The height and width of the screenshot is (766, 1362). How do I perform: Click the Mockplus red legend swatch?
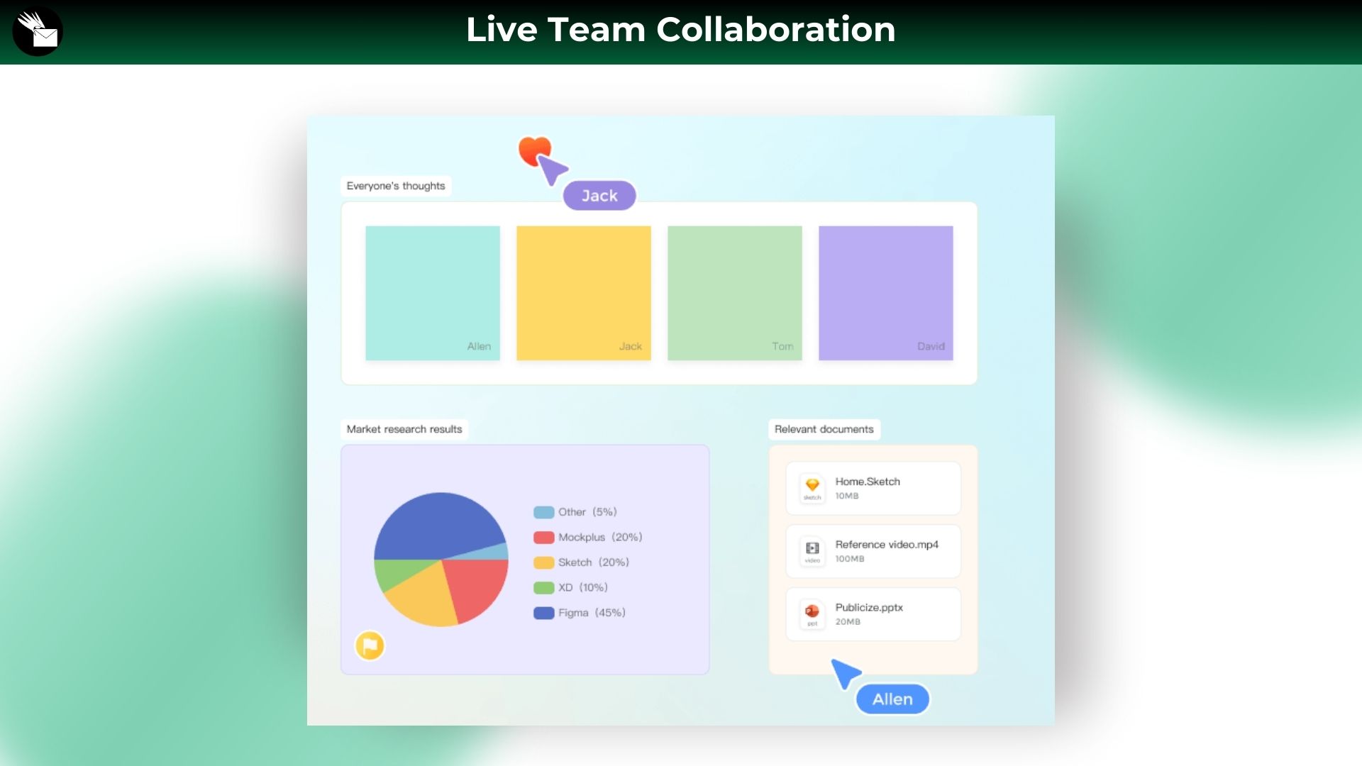[543, 538]
